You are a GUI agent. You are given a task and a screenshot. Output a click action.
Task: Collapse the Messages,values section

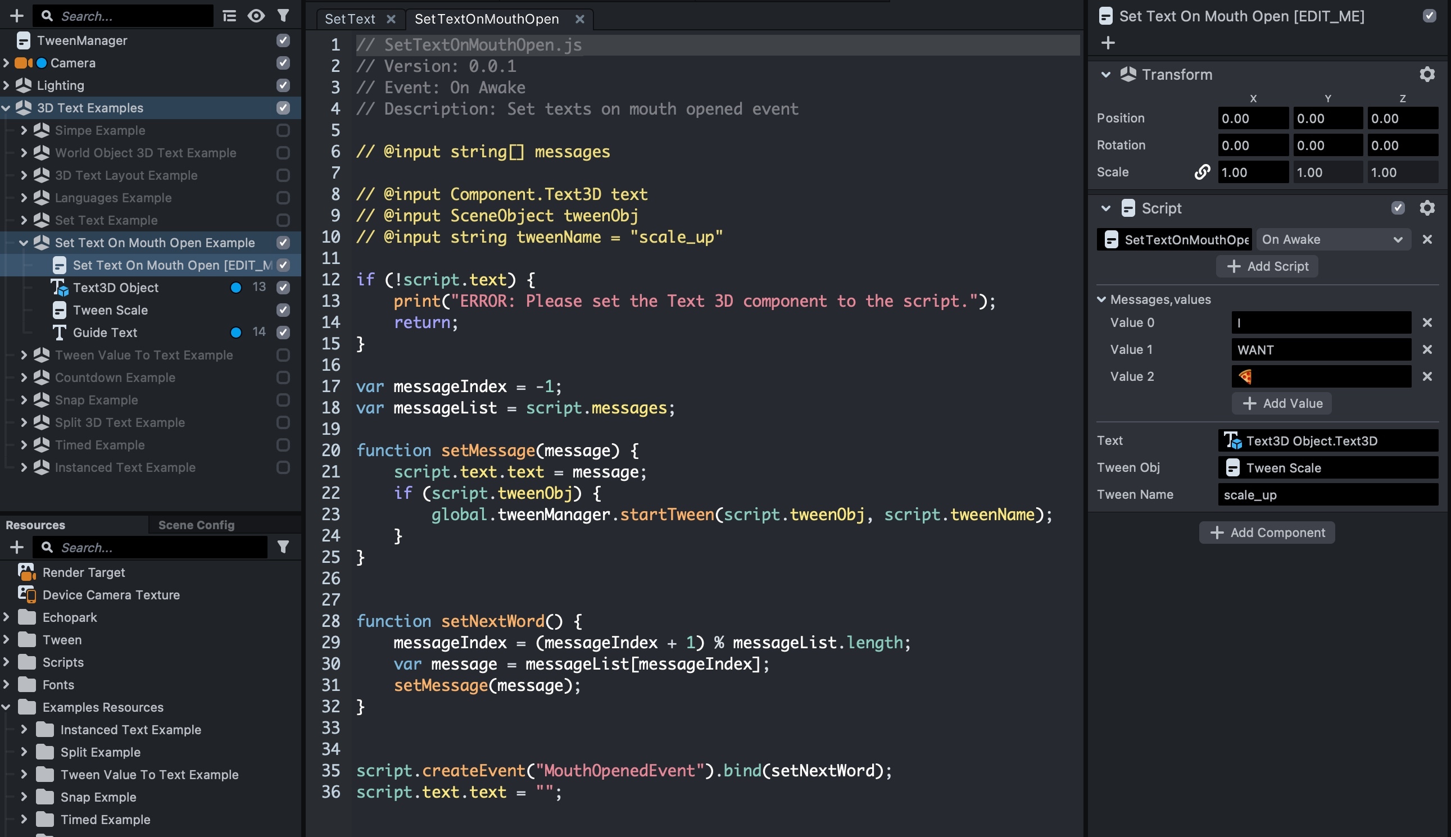1101,299
